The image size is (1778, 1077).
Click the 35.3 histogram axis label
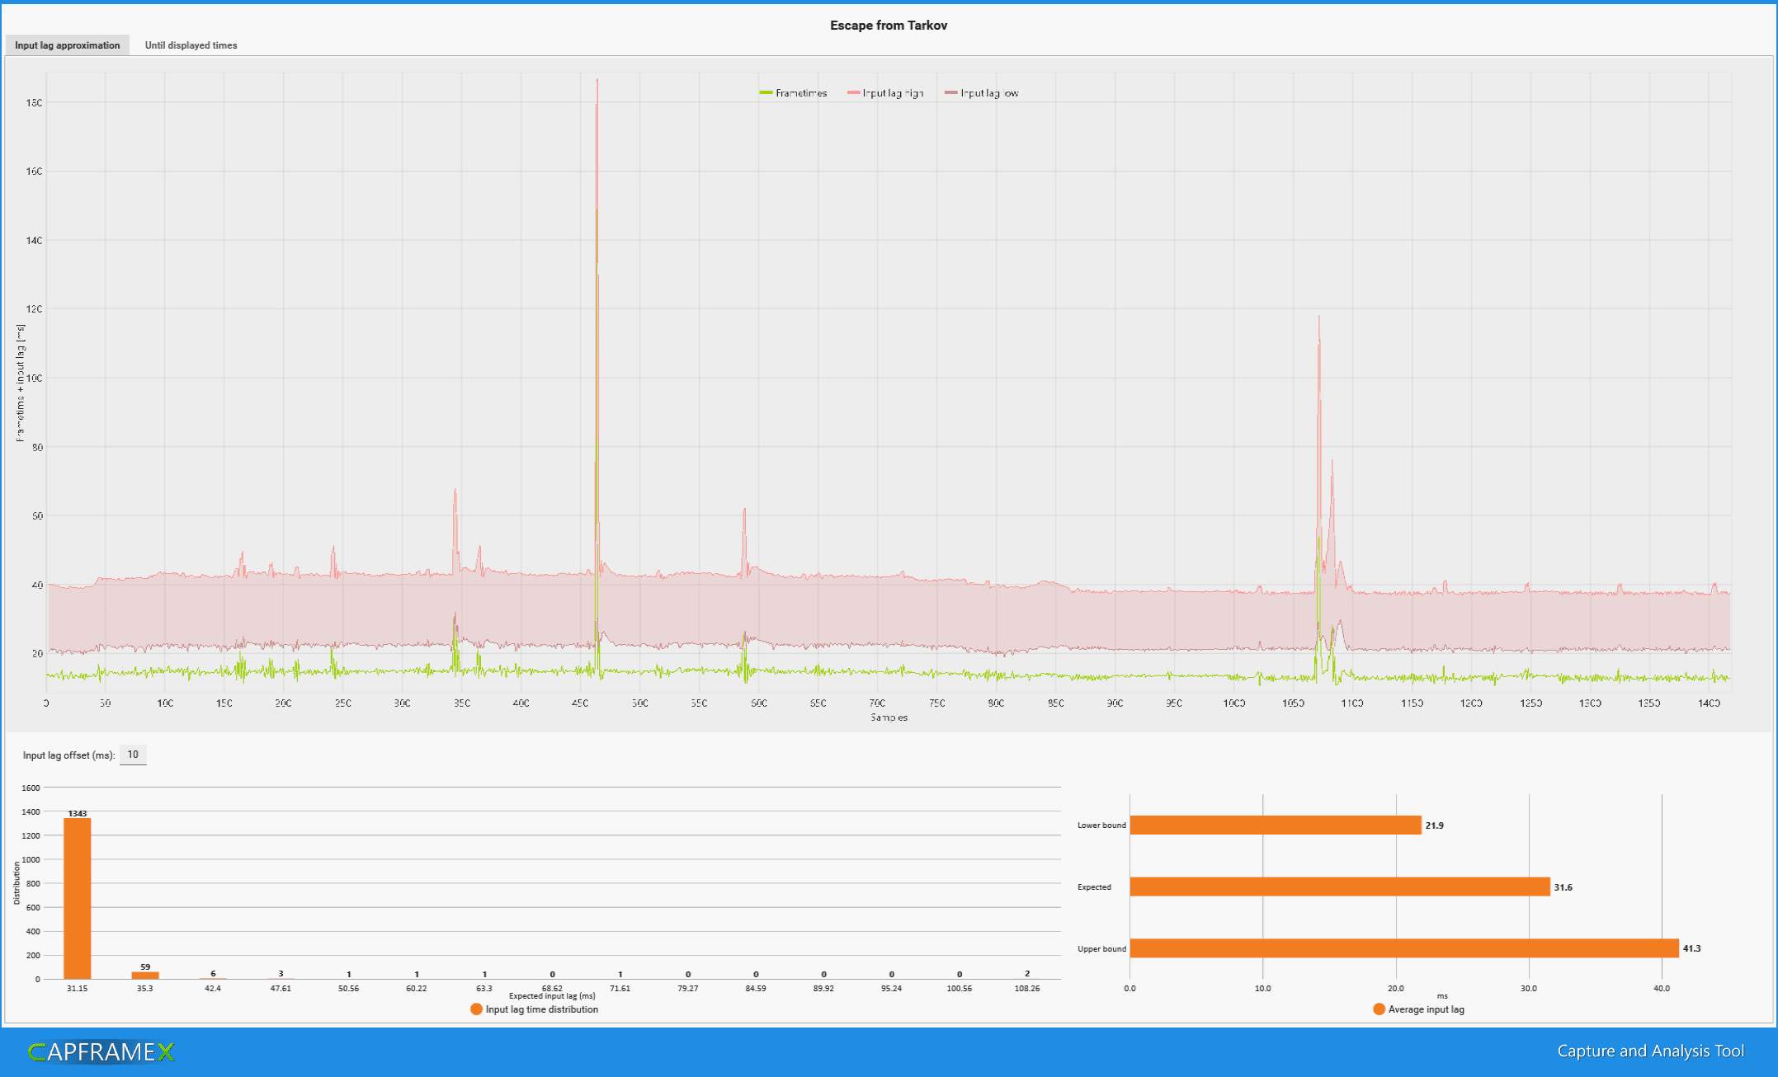145,988
